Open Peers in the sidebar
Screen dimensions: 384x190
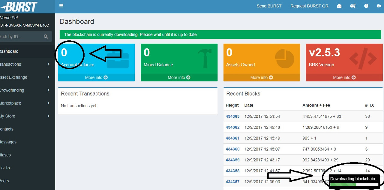[27, 181]
